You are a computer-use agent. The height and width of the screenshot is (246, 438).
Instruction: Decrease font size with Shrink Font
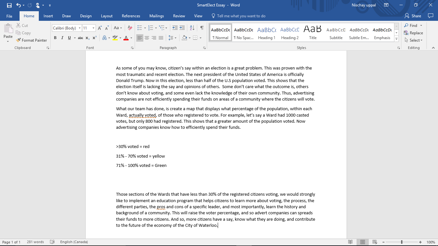tap(107, 28)
